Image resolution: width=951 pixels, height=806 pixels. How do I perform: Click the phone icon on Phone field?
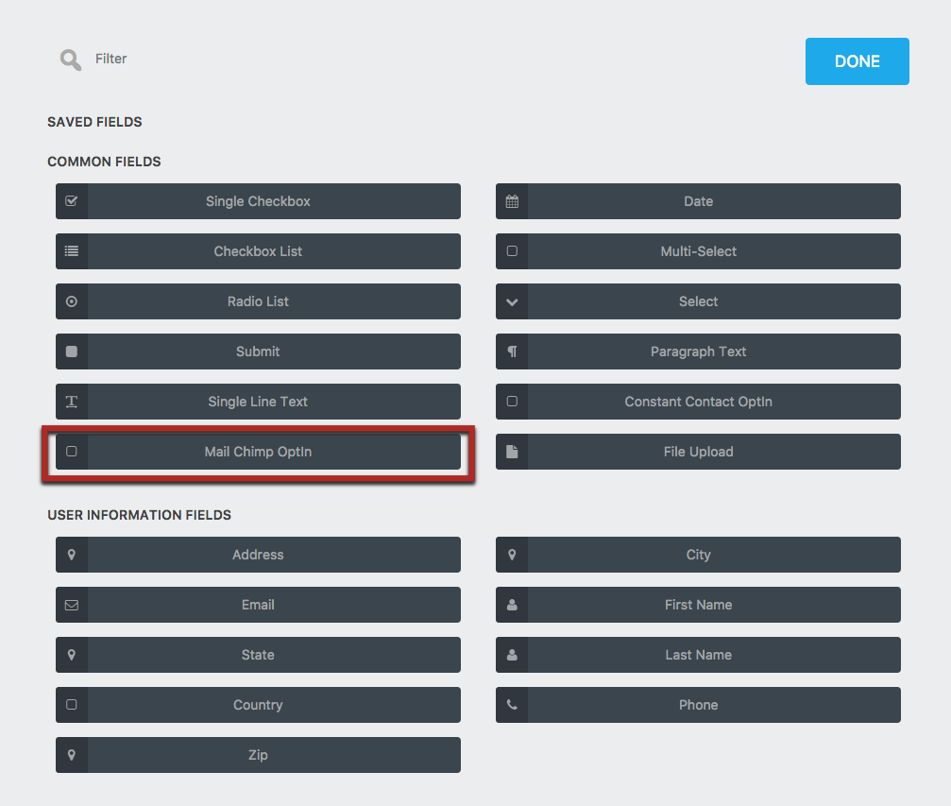tap(512, 705)
